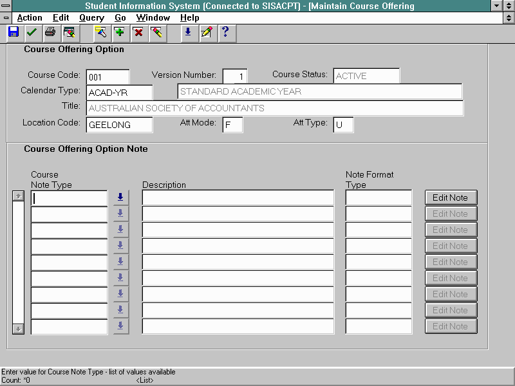
Task: Click the Course Code input field
Action: (108, 77)
